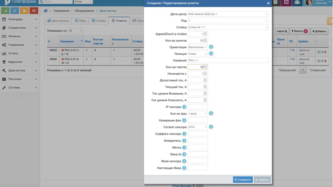Open the Стойка dropdown list

[x=228, y=27]
